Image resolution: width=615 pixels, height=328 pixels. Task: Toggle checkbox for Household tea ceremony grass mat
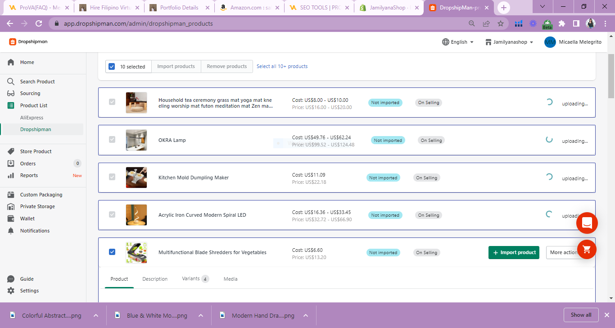tap(112, 102)
